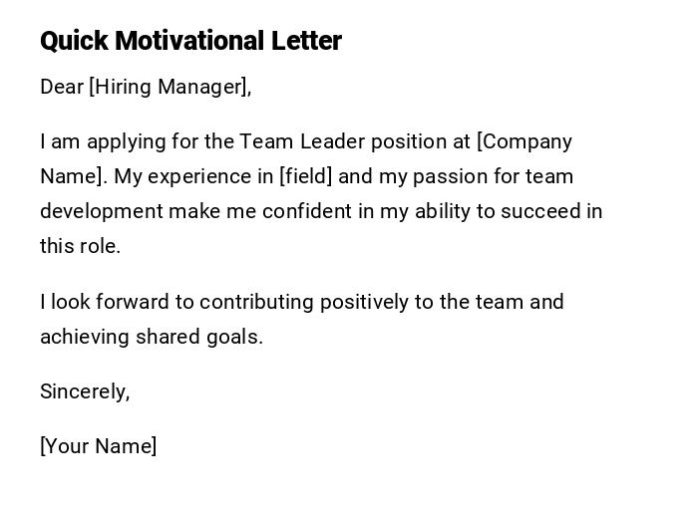Image resolution: width=698 pixels, height=508 pixels.
Task: Select the [Hiring Manager] placeholder
Action: point(168,87)
